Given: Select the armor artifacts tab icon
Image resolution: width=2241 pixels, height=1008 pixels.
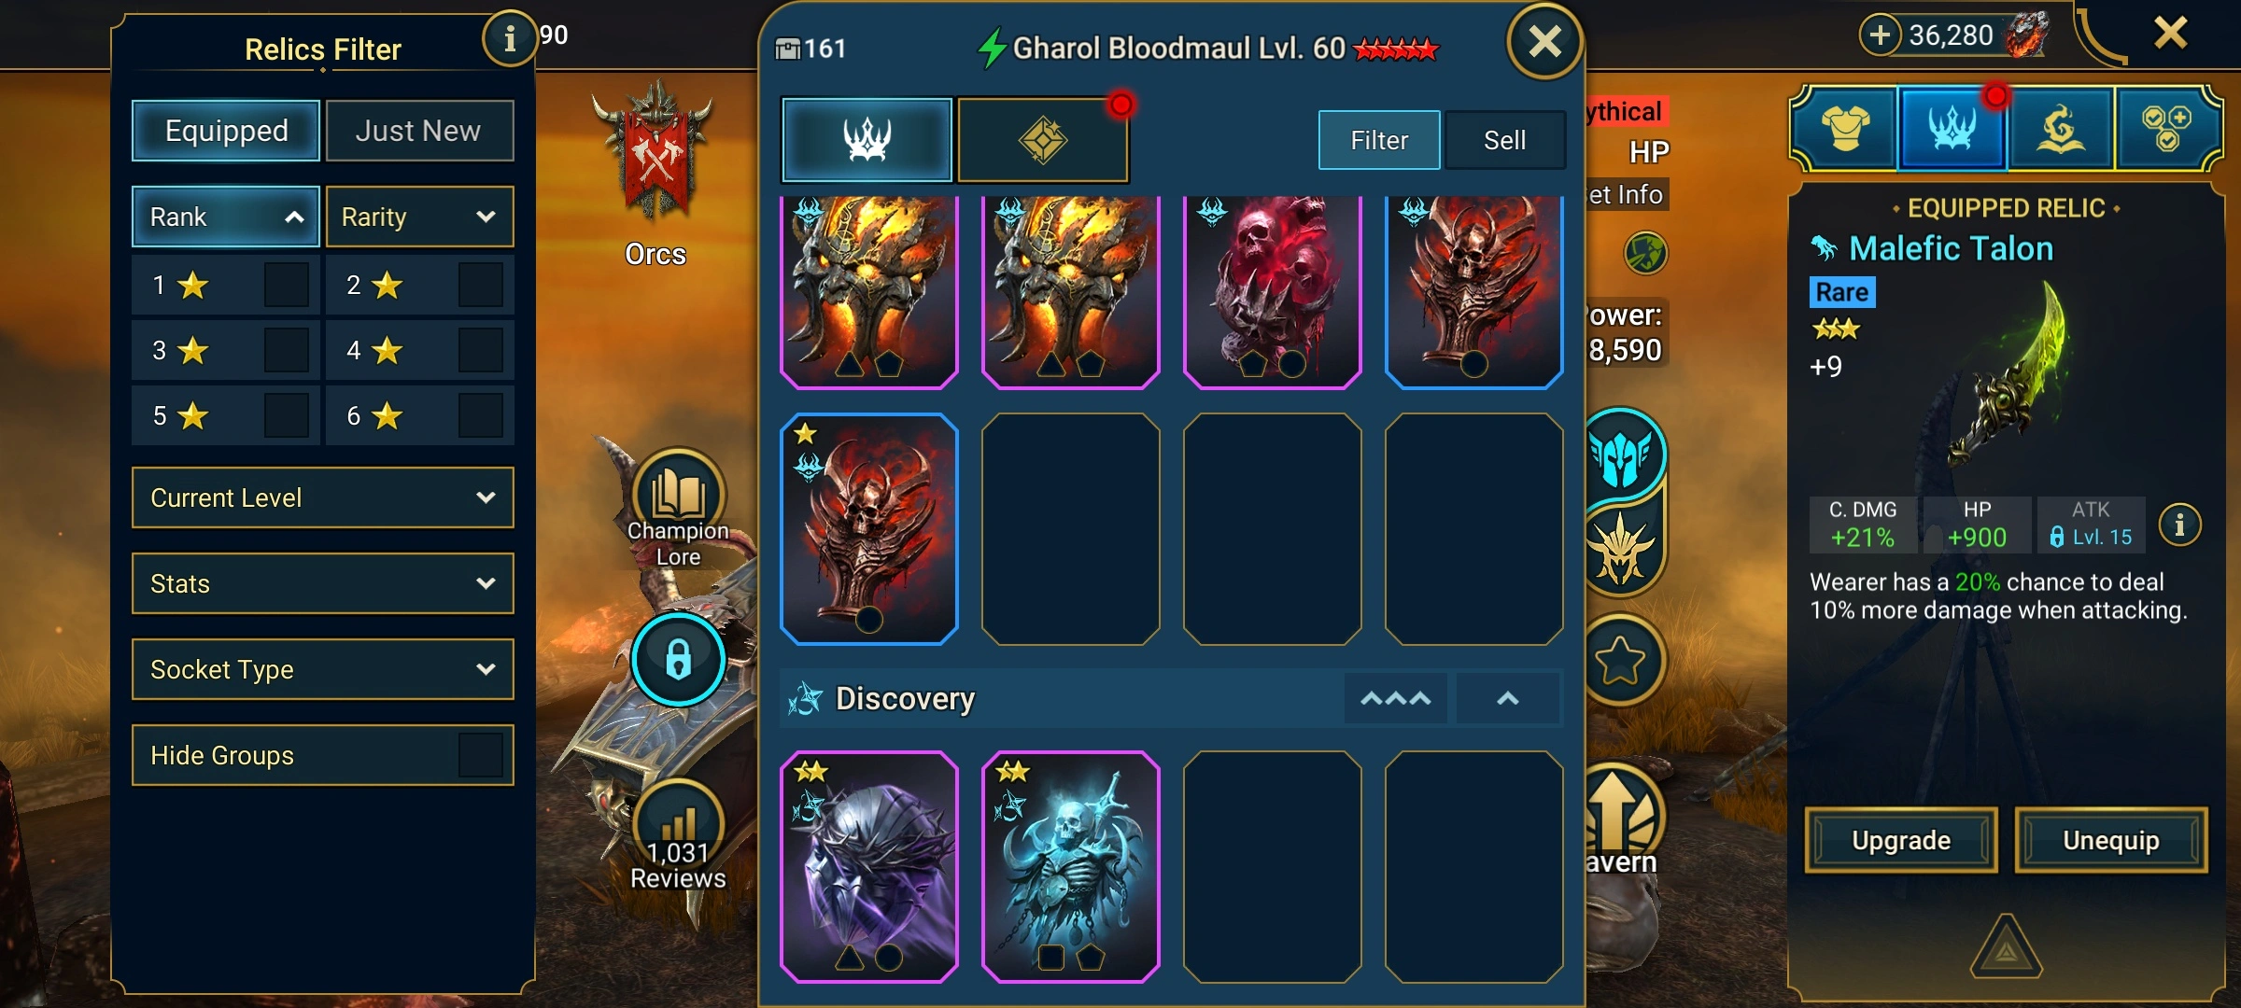Looking at the screenshot, I should coord(1845,128).
